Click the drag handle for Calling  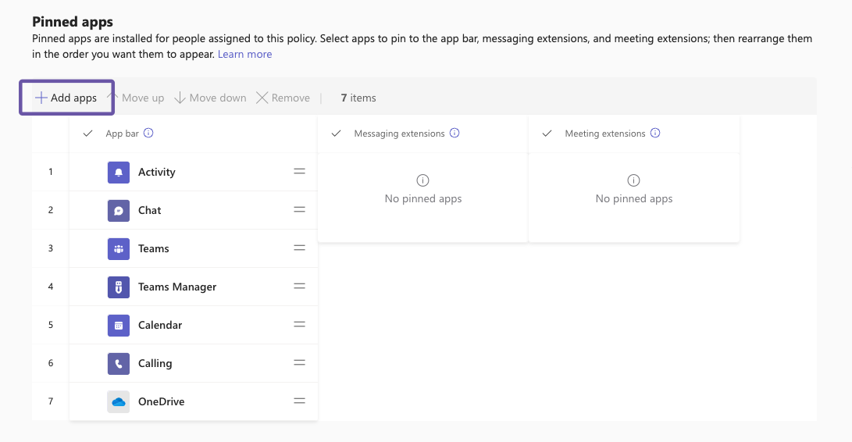(x=299, y=362)
